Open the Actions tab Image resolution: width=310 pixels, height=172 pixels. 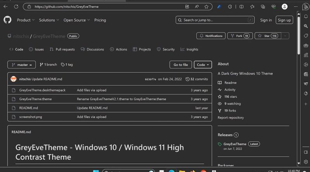pos(119,49)
